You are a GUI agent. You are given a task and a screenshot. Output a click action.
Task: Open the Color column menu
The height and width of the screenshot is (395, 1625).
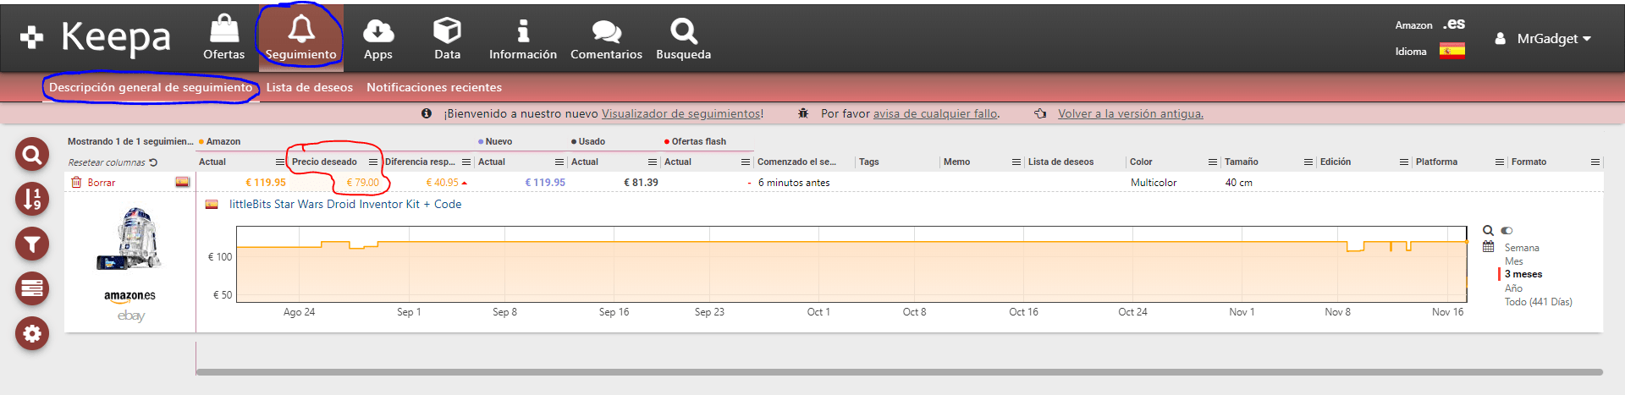click(x=1213, y=162)
